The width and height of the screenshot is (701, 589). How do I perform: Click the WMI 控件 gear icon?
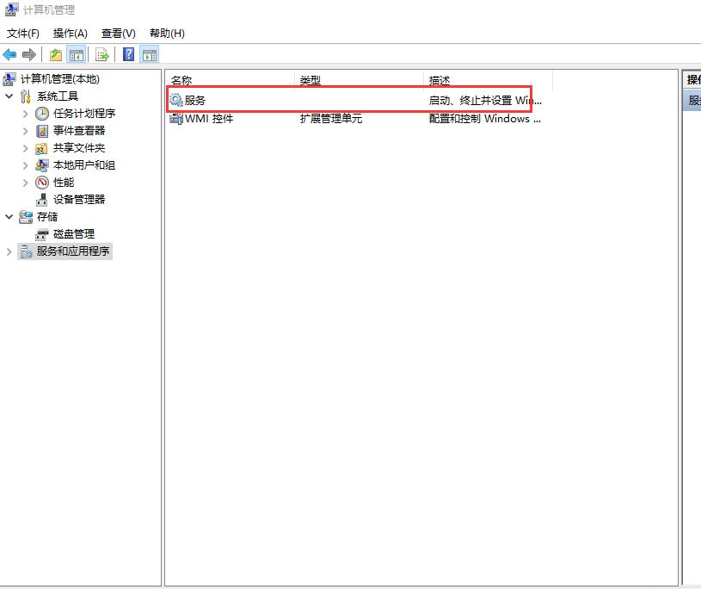pos(177,119)
